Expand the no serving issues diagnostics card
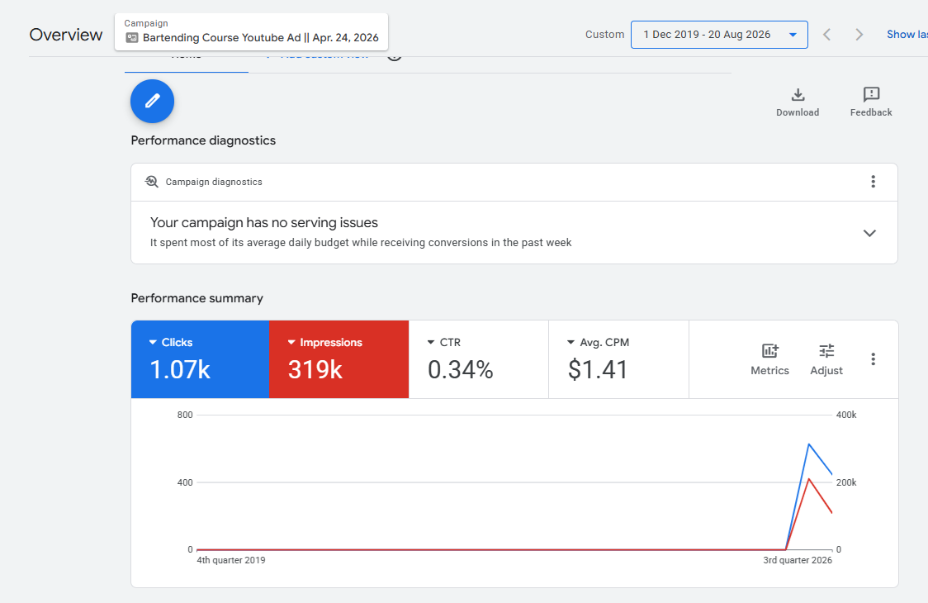Viewport: 928px width, 603px height. (x=869, y=233)
